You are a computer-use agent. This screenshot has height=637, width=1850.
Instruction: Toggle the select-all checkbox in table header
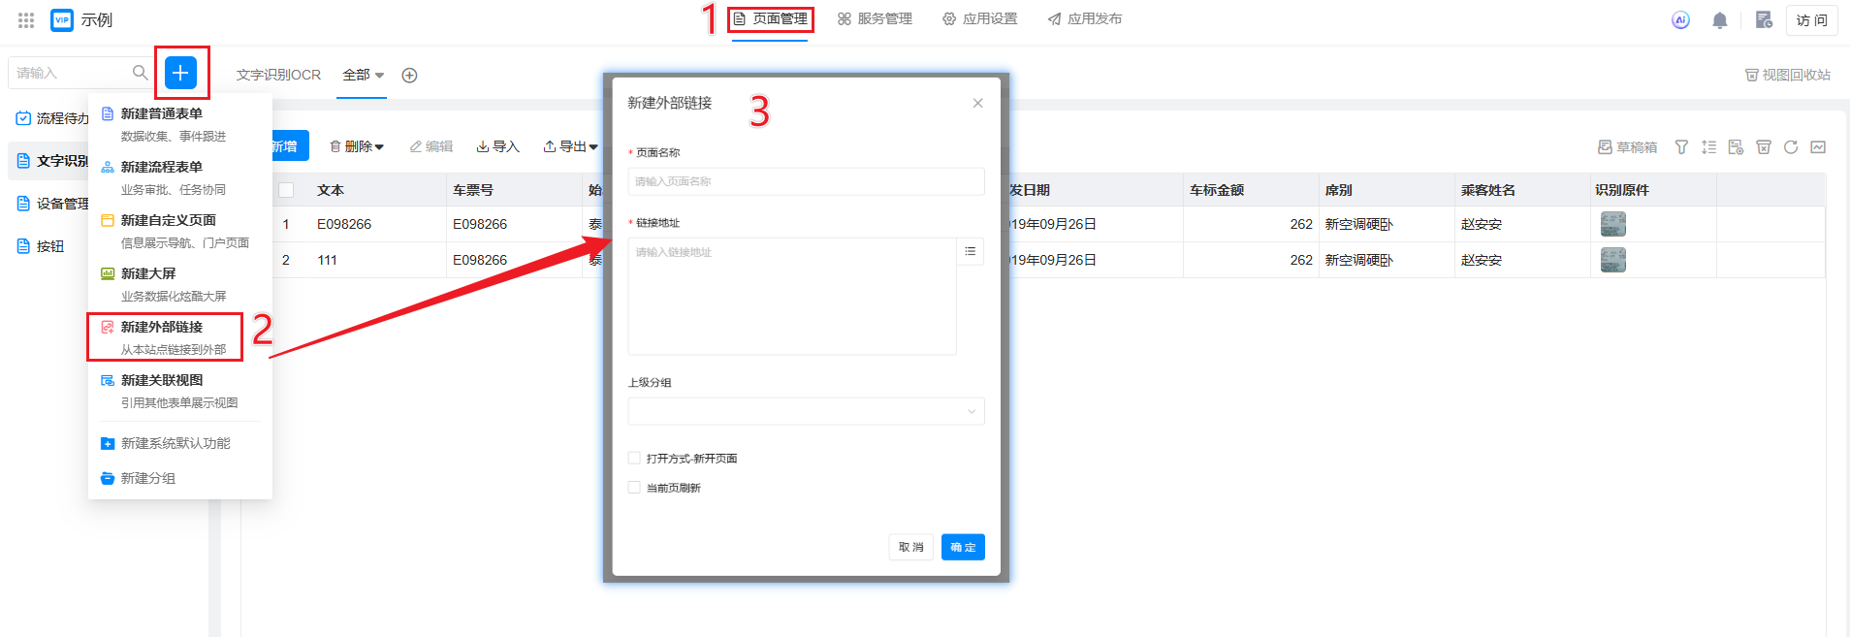[x=286, y=190]
